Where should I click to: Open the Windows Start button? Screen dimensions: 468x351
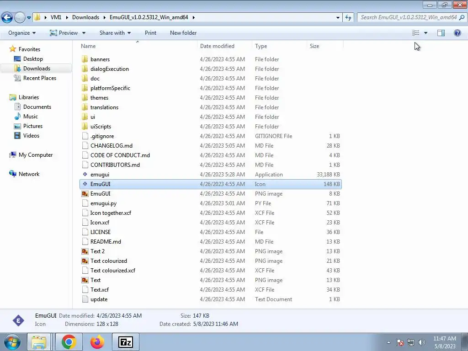[x=12, y=342]
